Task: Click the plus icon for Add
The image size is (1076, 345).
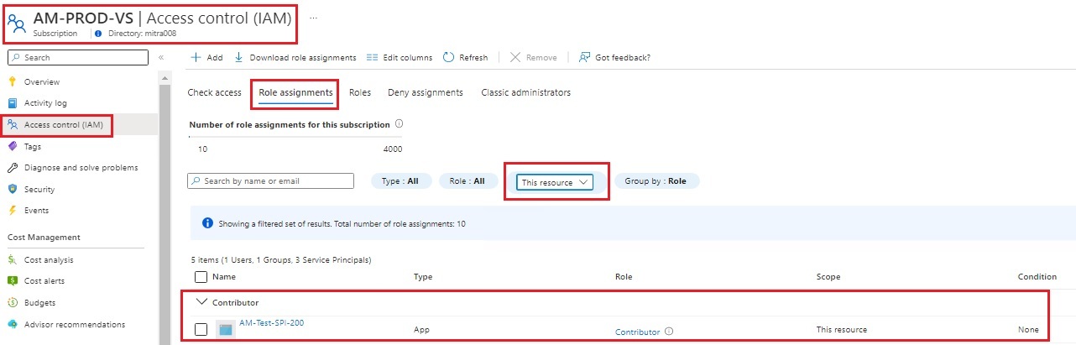Action: point(196,57)
